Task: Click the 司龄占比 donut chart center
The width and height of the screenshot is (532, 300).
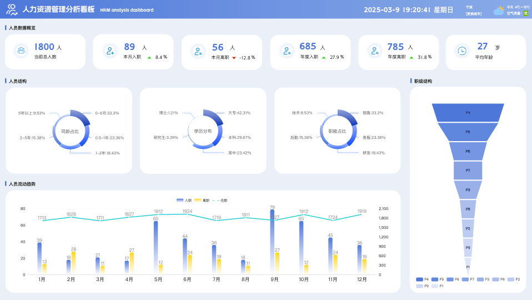Action: [x=70, y=131]
